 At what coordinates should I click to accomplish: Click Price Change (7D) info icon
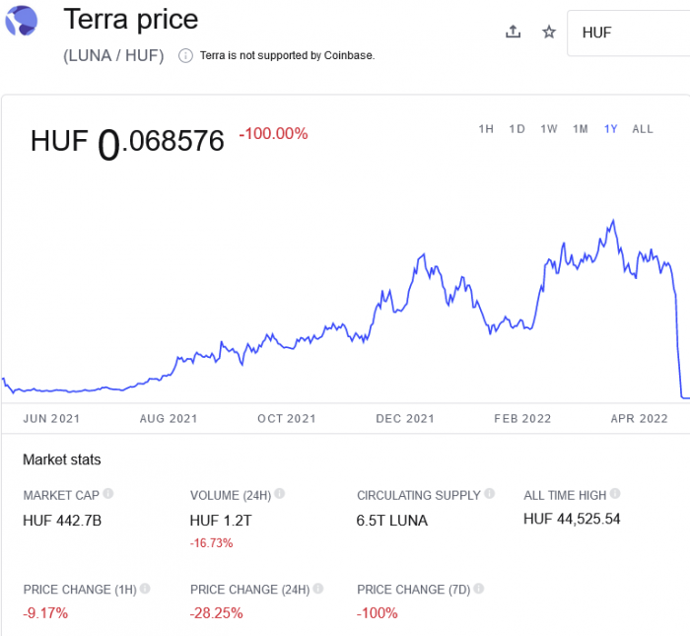[478, 589]
